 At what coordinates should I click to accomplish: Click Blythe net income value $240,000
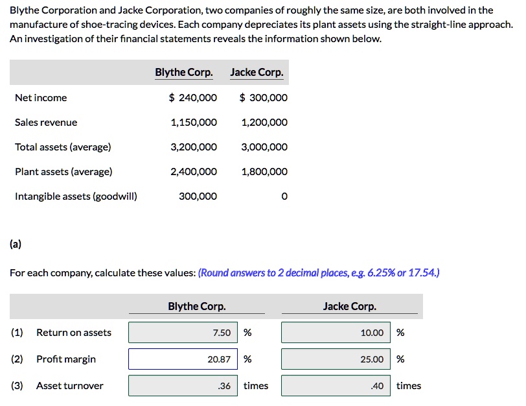[193, 98]
